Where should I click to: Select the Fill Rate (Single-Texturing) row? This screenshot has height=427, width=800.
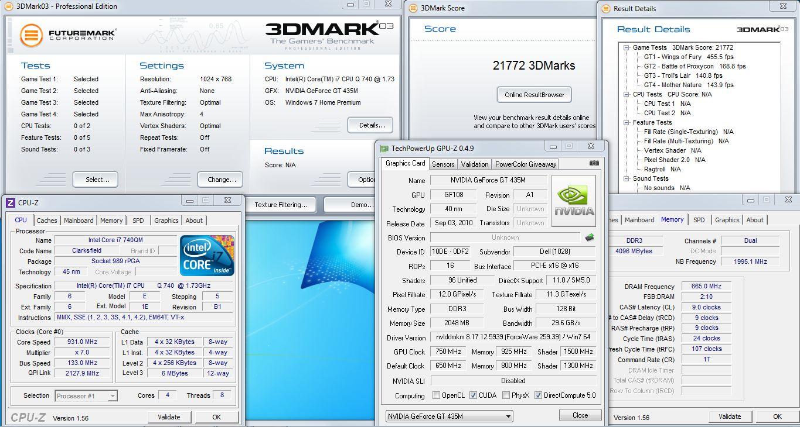(689, 132)
